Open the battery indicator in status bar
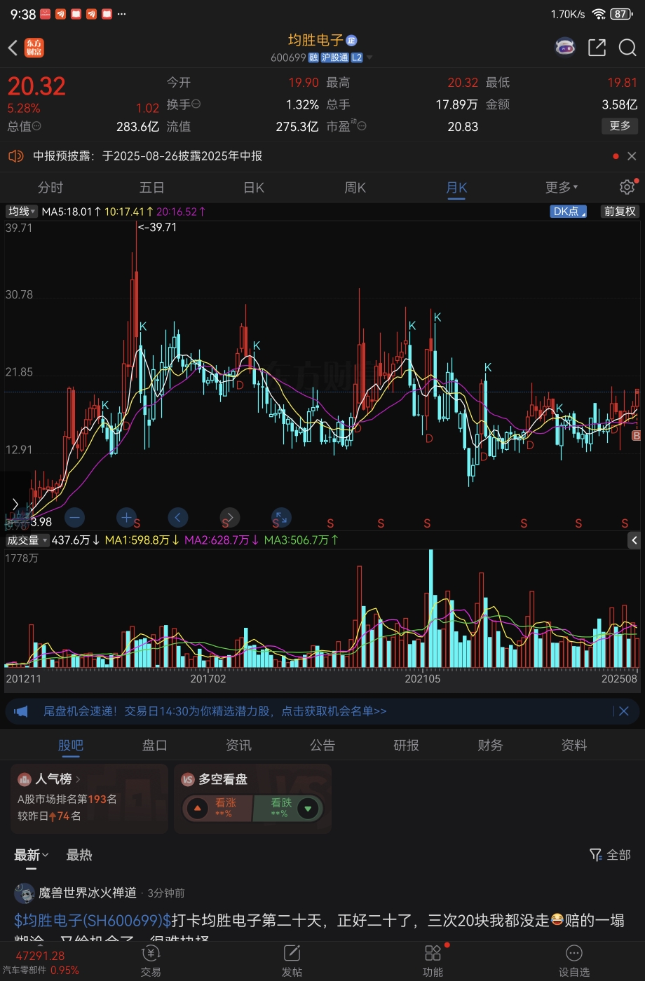This screenshot has width=645, height=981. tap(620, 14)
